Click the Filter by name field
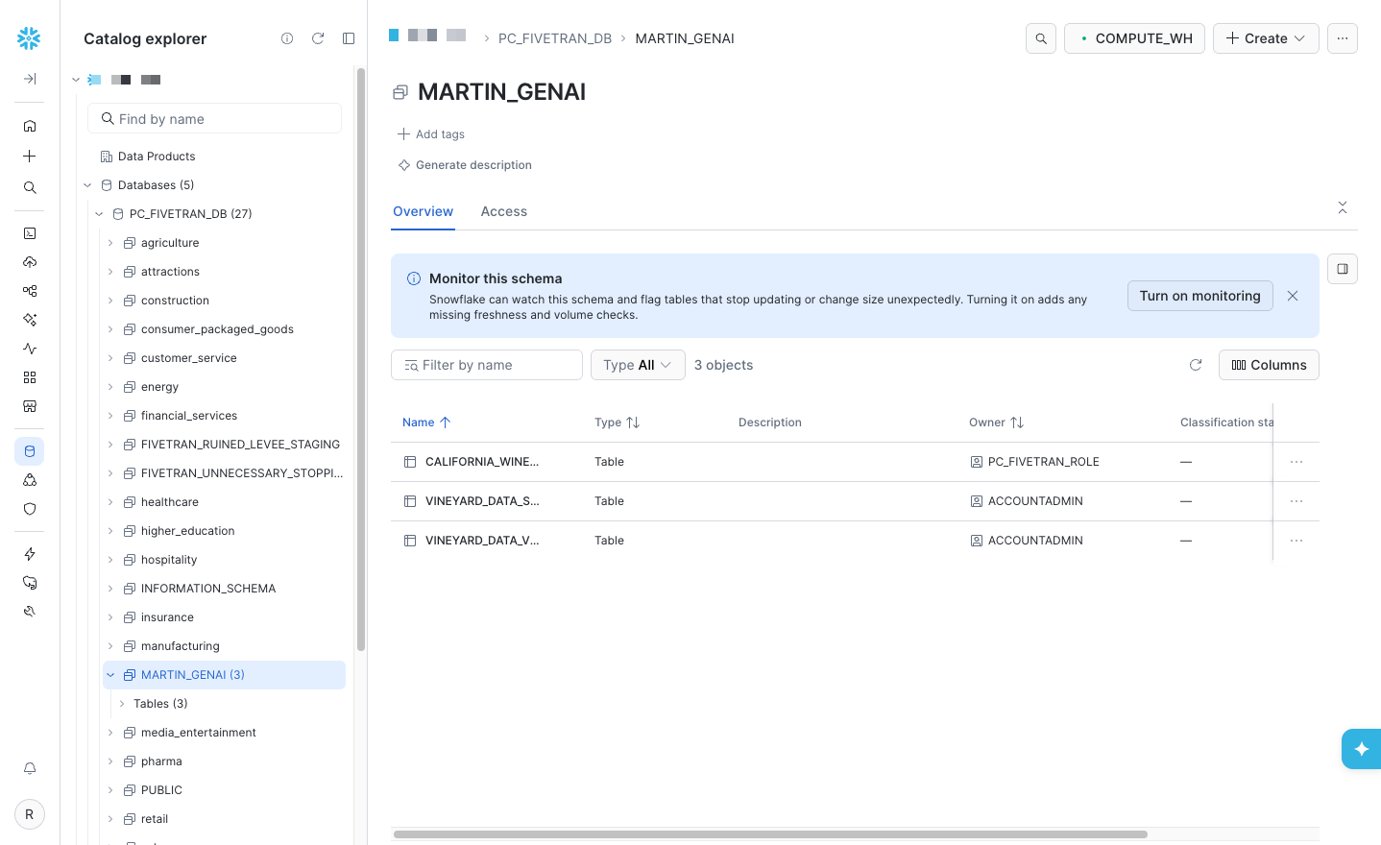This screenshot has height=845, width=1381. pyautogui.click(x=487, y=365)
